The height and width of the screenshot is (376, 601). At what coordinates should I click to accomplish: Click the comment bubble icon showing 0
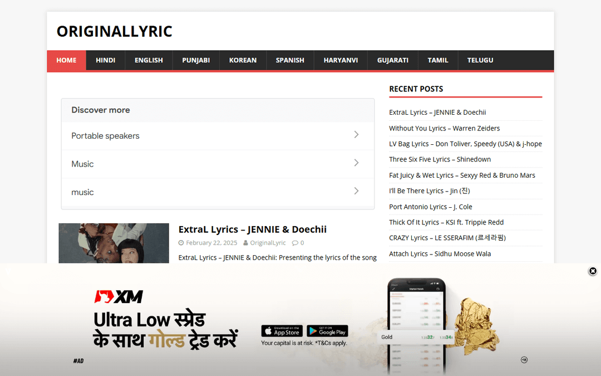(x=295, y=243)
